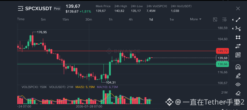Click the MA(10): 6,73M volume indicator label

coord(107,87)
